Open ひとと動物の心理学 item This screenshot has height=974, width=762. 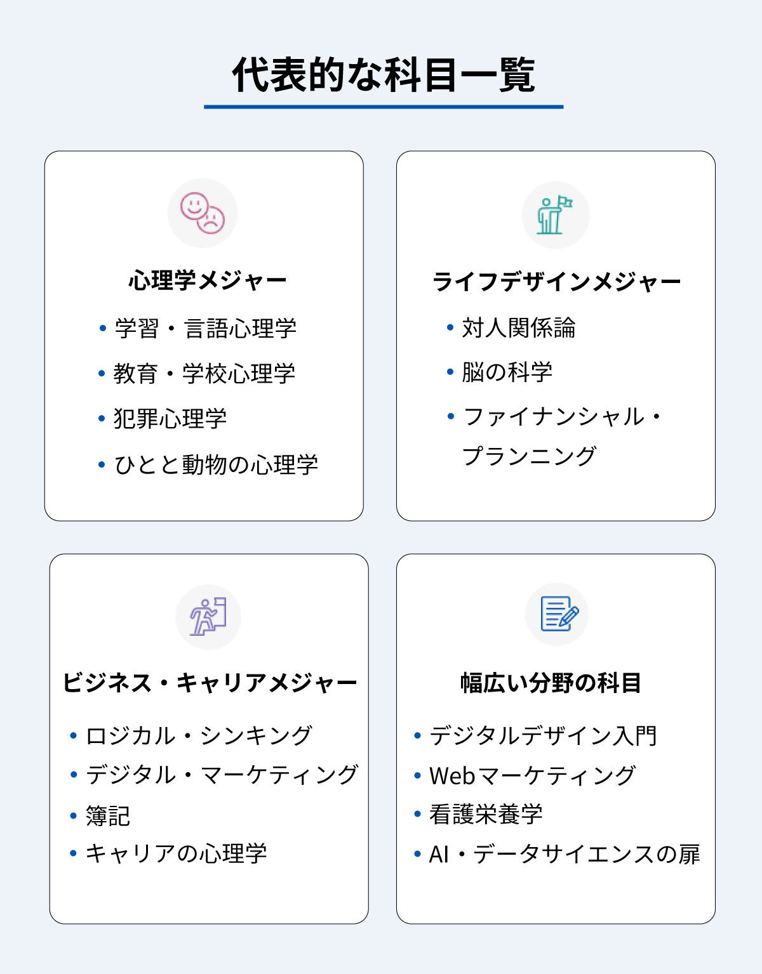[216, 464]
